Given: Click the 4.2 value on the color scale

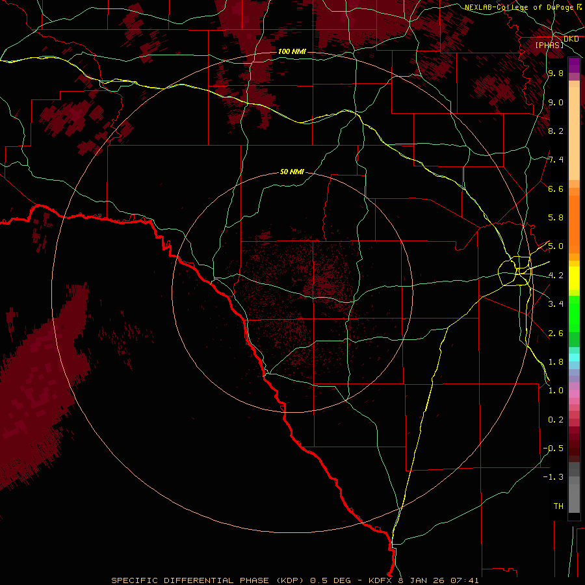Looking at the screenshot, I should click(556, 276).
